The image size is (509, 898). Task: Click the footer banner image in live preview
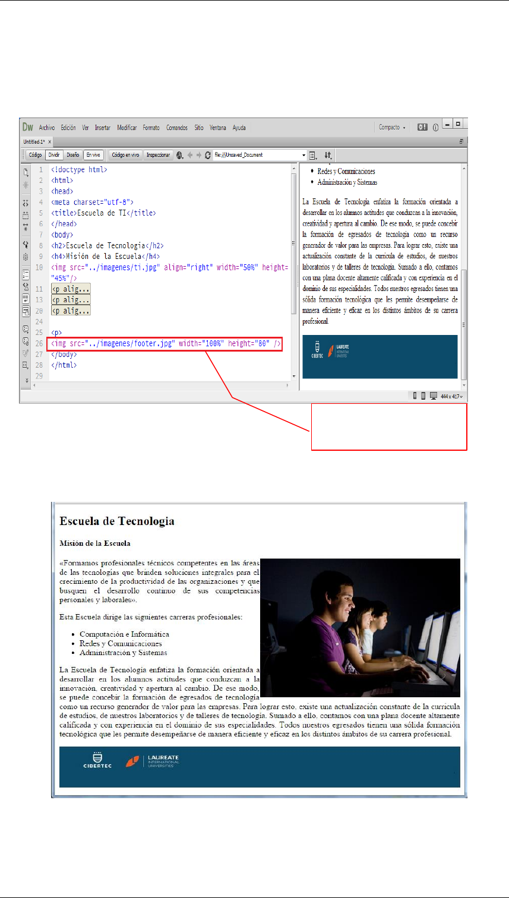380,357
